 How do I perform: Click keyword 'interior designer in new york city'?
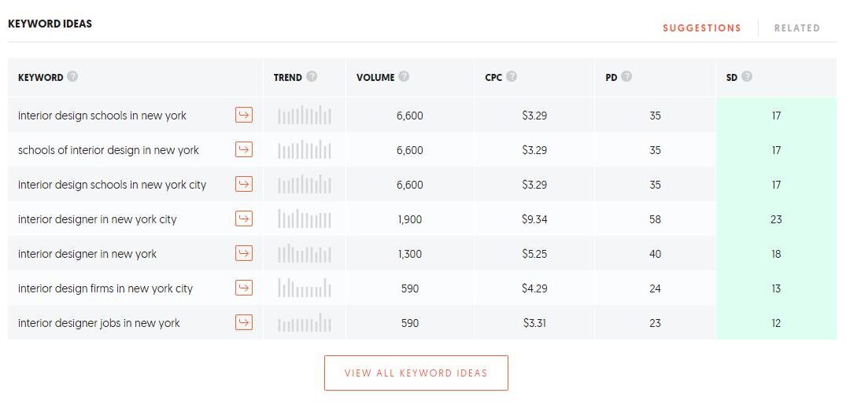[x=98, y=219]
